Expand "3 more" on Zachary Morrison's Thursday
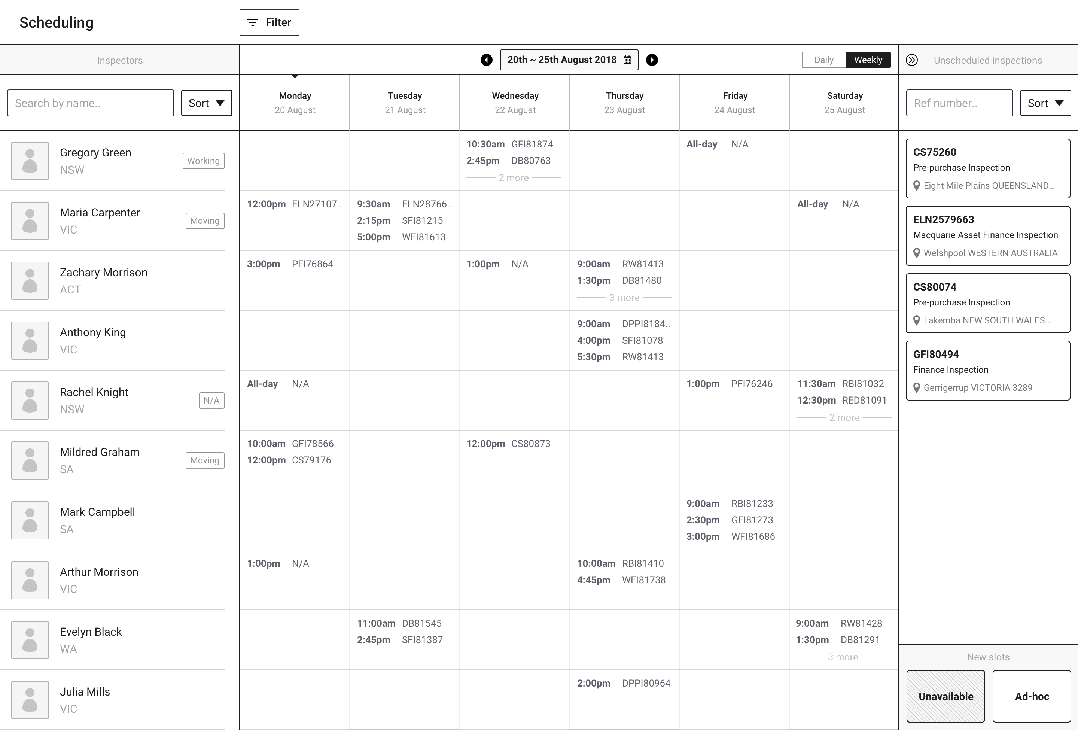1078x730 pixels. [624, 298]
